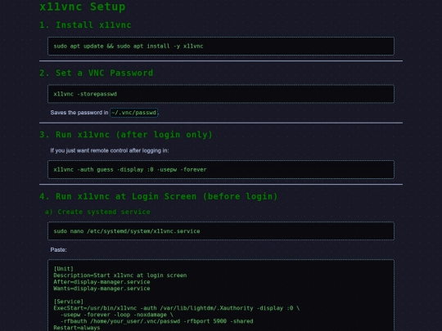Click line '-rfbauth /home/your_user/.vnc/passwd -rfbport 5900'
Viewport: 442px width, 331px height.
click(156, 321)
